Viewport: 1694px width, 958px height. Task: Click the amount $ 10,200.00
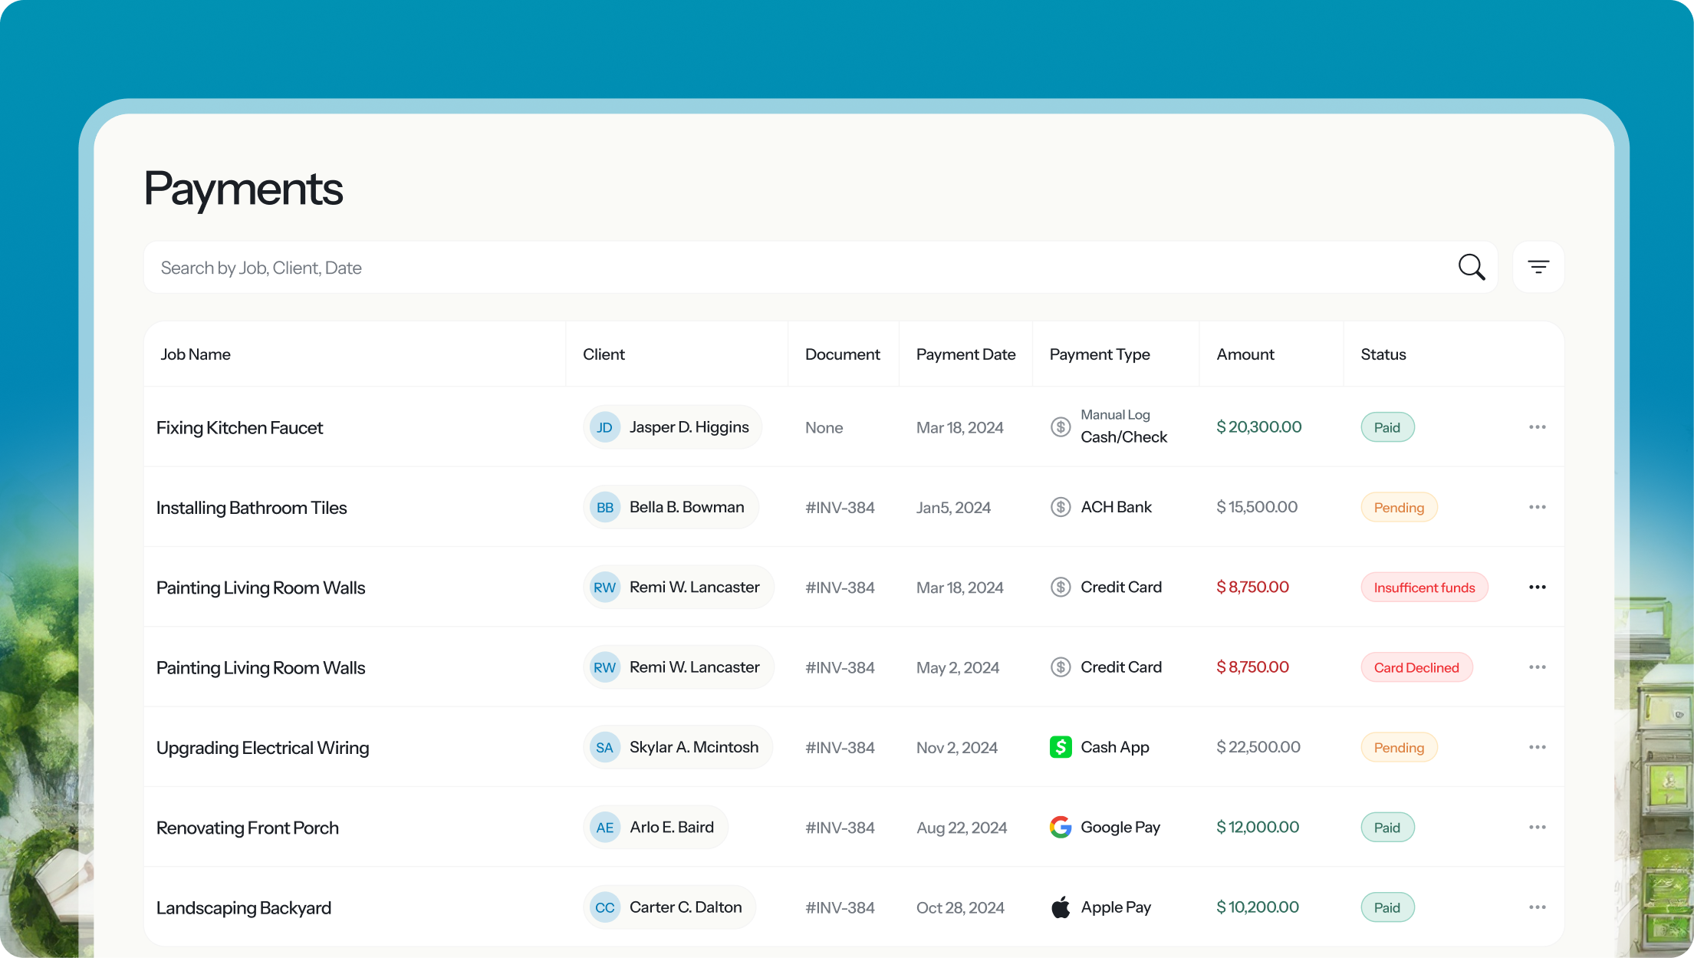[1258, 907]
